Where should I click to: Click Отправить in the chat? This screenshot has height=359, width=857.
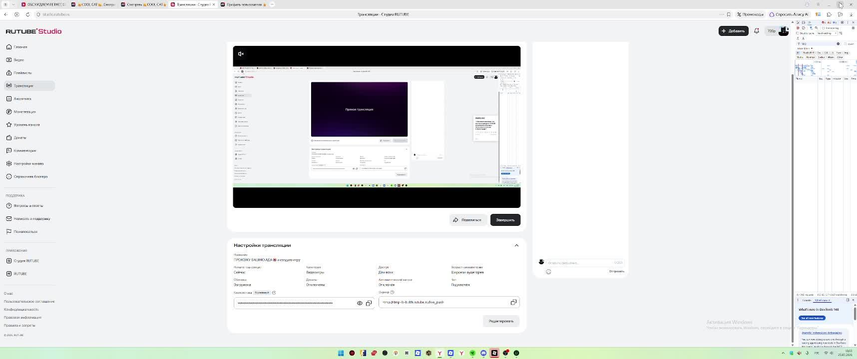616,271
